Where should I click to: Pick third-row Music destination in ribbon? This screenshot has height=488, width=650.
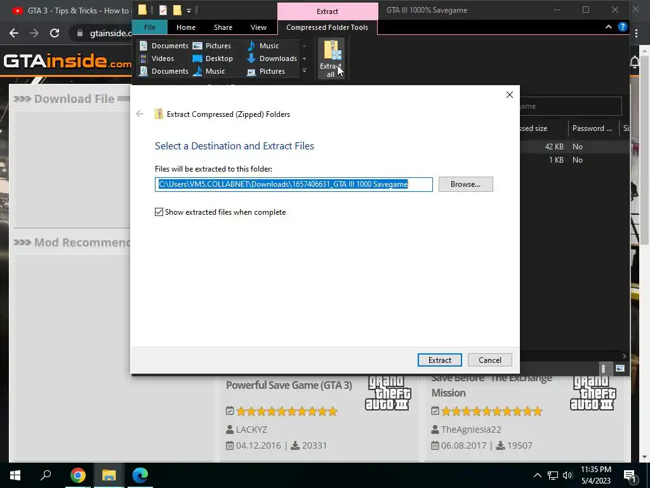point(209,71)
